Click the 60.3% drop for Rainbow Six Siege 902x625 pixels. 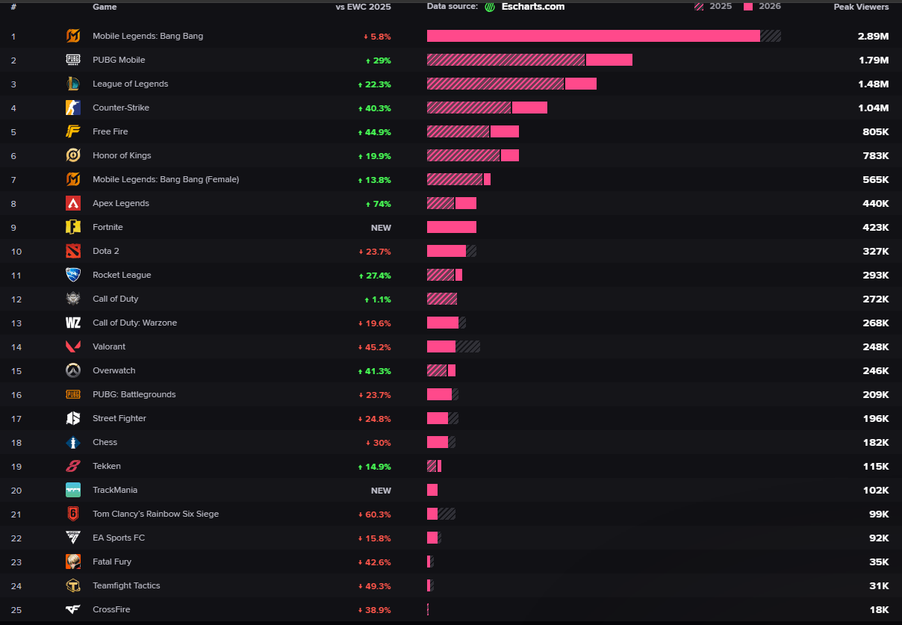375,514
